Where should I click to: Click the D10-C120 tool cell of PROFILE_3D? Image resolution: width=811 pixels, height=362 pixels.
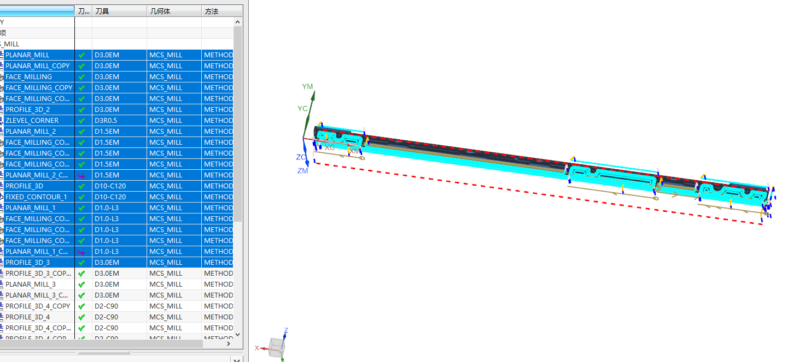point(119,186)
